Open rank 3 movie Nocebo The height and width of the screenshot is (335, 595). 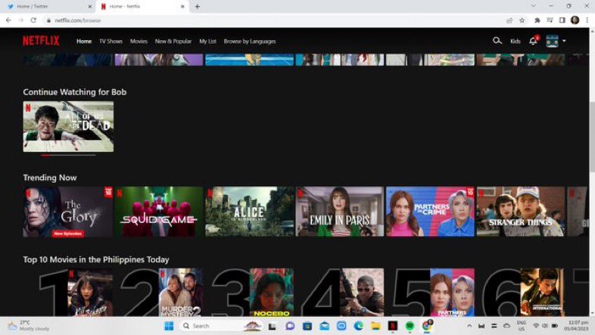(x=271, y=292)
